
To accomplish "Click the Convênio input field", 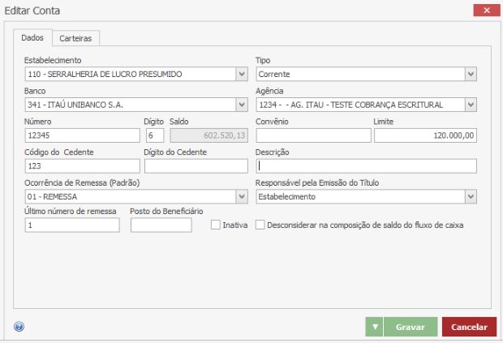I will [312, 135].
